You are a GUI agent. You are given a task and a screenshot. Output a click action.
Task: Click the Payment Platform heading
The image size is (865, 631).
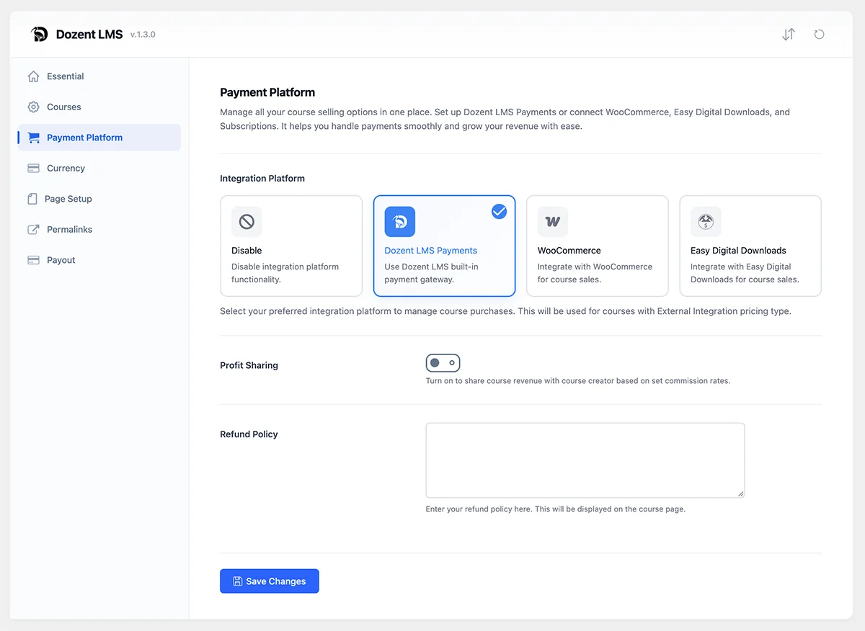[267, 92]
